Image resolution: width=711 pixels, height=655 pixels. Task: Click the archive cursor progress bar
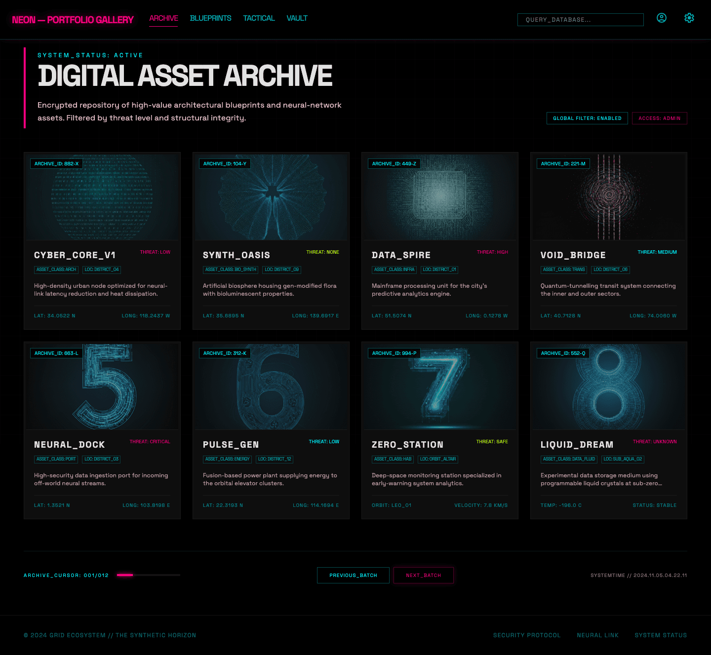(148, 575)
